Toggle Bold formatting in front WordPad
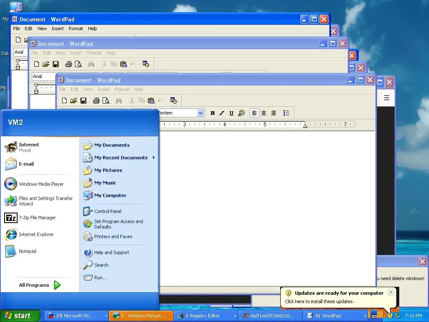The height and width of the screenshot is (322, 429). tap(212, 113)
